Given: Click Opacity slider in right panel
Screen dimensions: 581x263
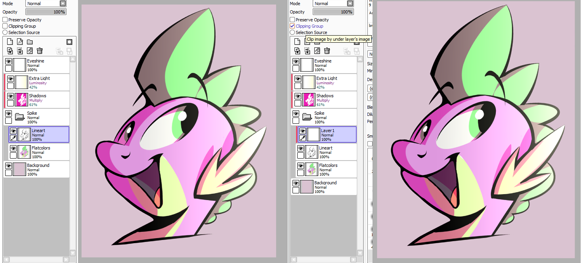Looking at the screenshot, I should [333, 12].
